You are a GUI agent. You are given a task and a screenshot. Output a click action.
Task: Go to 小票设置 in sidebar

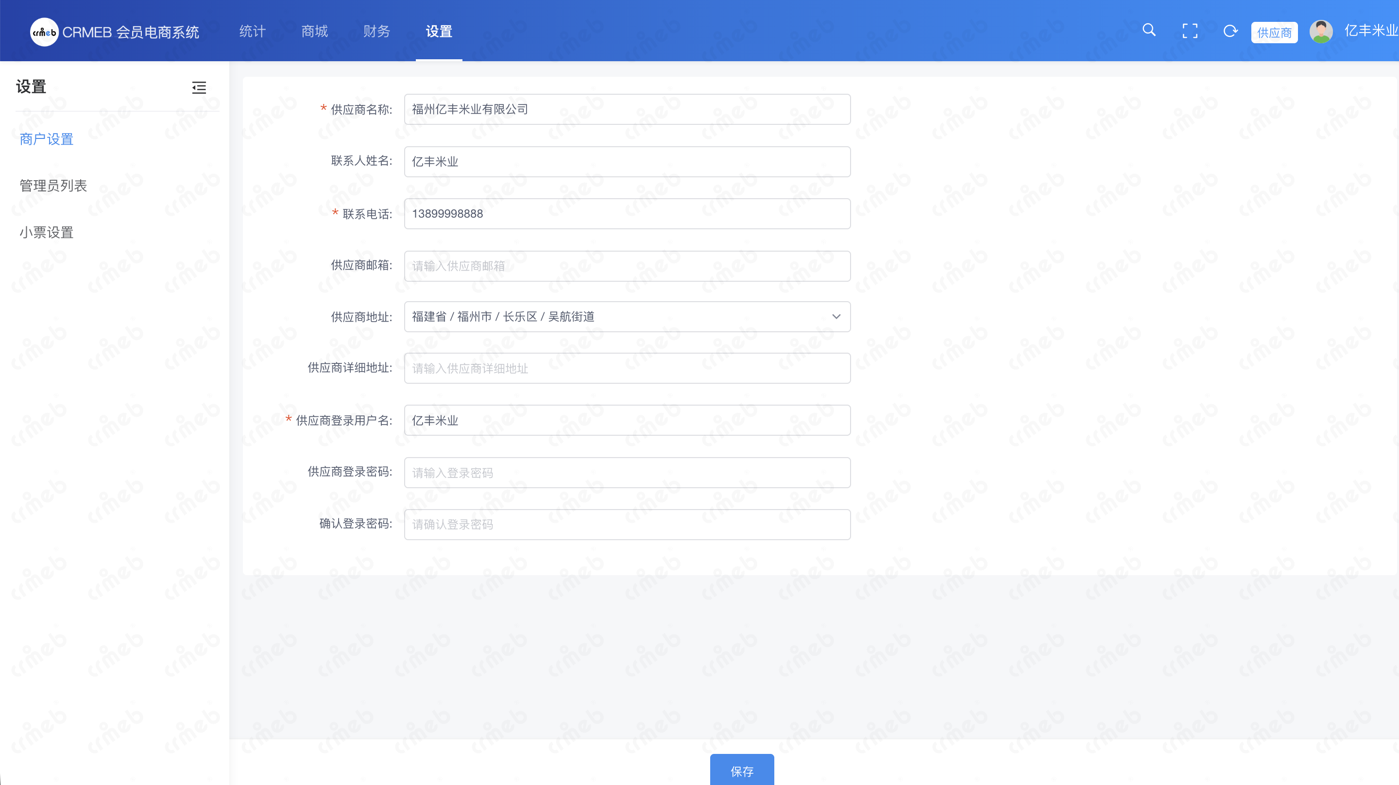47,233
